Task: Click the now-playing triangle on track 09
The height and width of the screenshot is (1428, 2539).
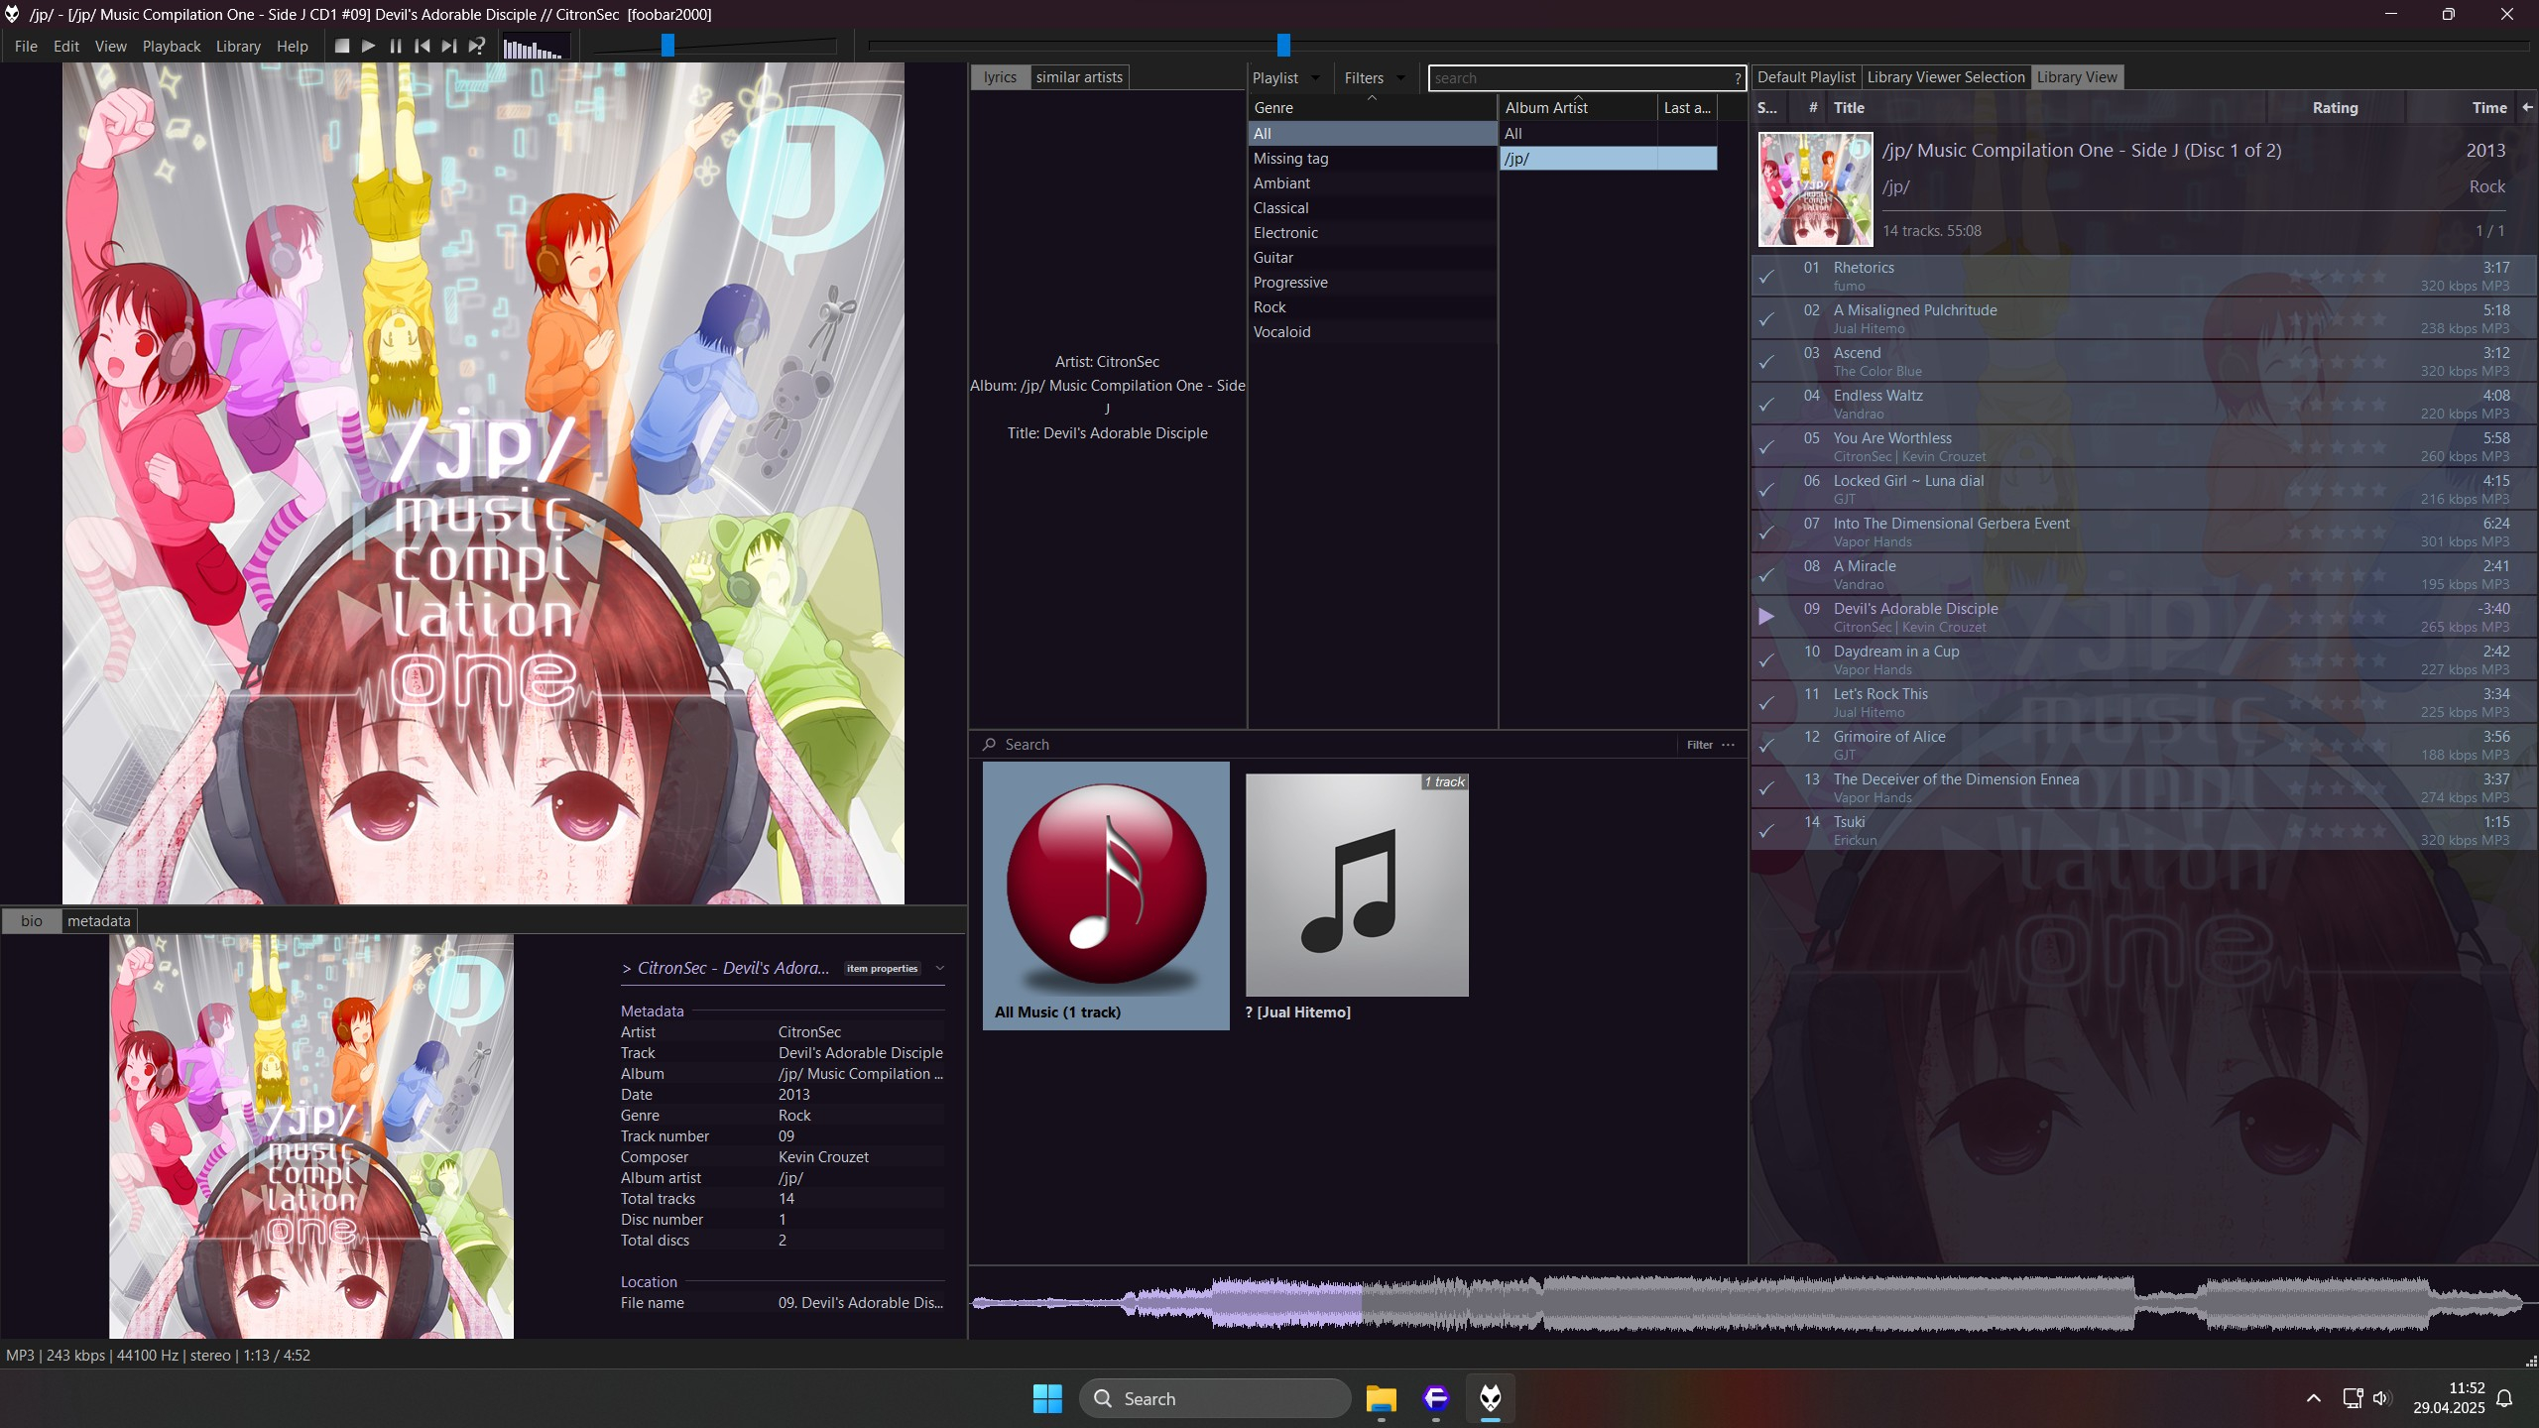Action: coord(1765,617)
